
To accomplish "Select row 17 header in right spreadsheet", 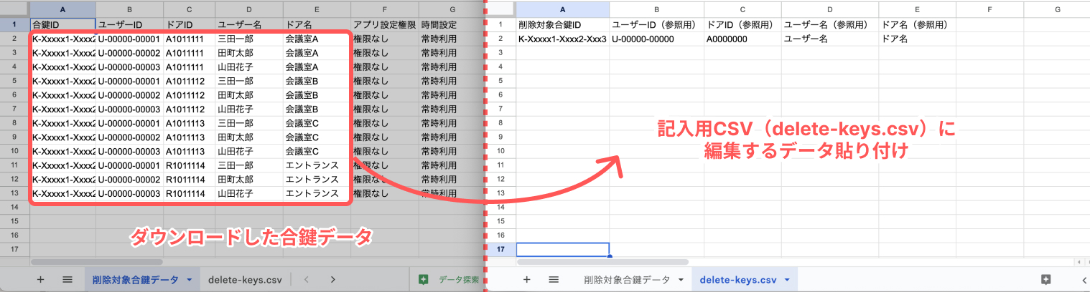I will click(x=502, y=249).
